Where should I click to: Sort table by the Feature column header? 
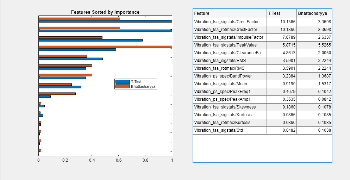click(229, 13)
